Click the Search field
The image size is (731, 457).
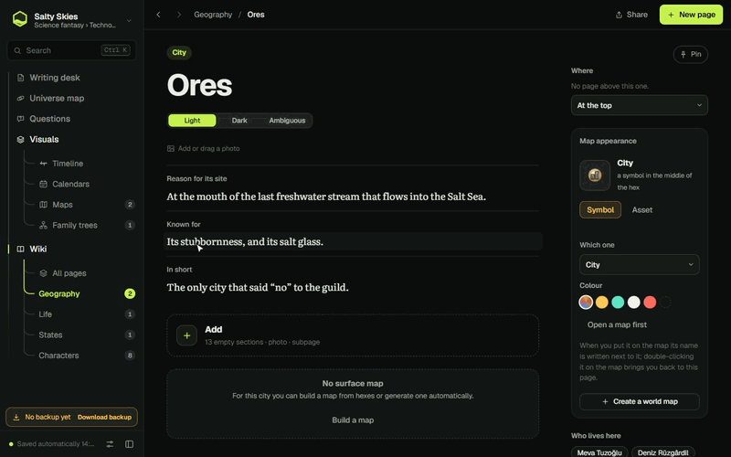pyautogui.click(x=71, y=50)
